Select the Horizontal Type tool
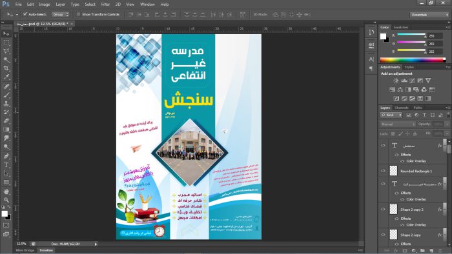This screenshot has height=254, width=452. coord(6,165)
